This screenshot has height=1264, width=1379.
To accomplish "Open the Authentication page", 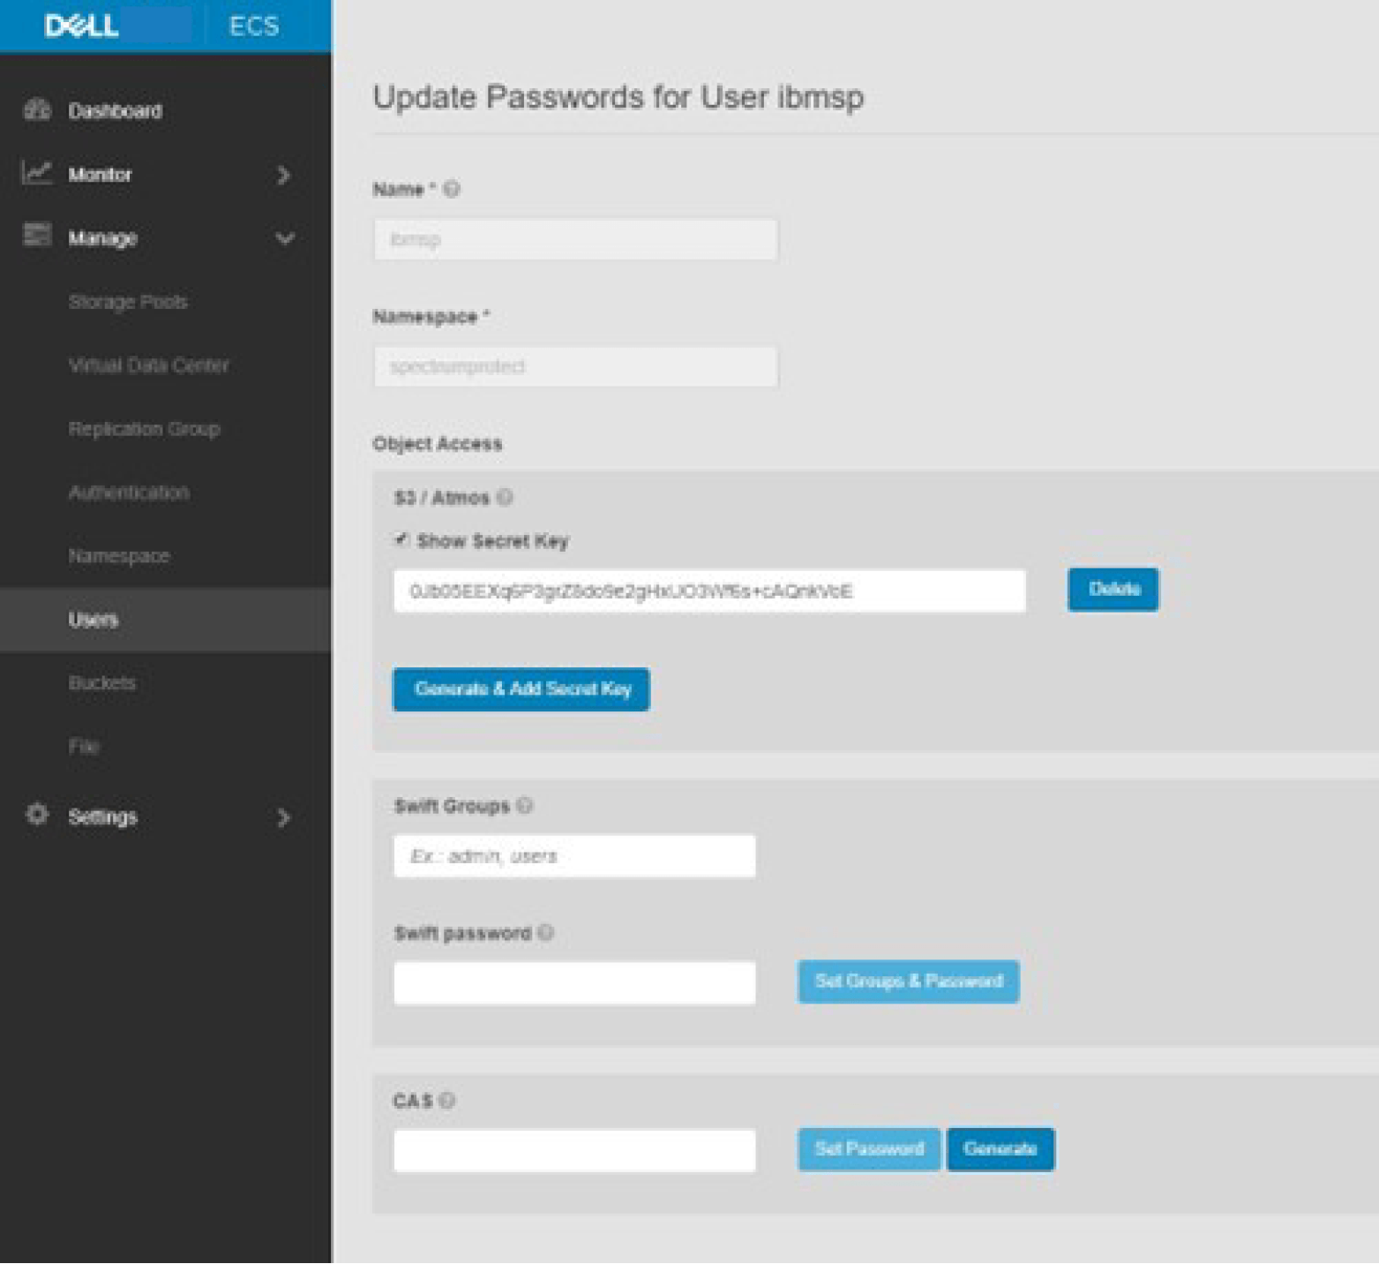I will 129,493.
